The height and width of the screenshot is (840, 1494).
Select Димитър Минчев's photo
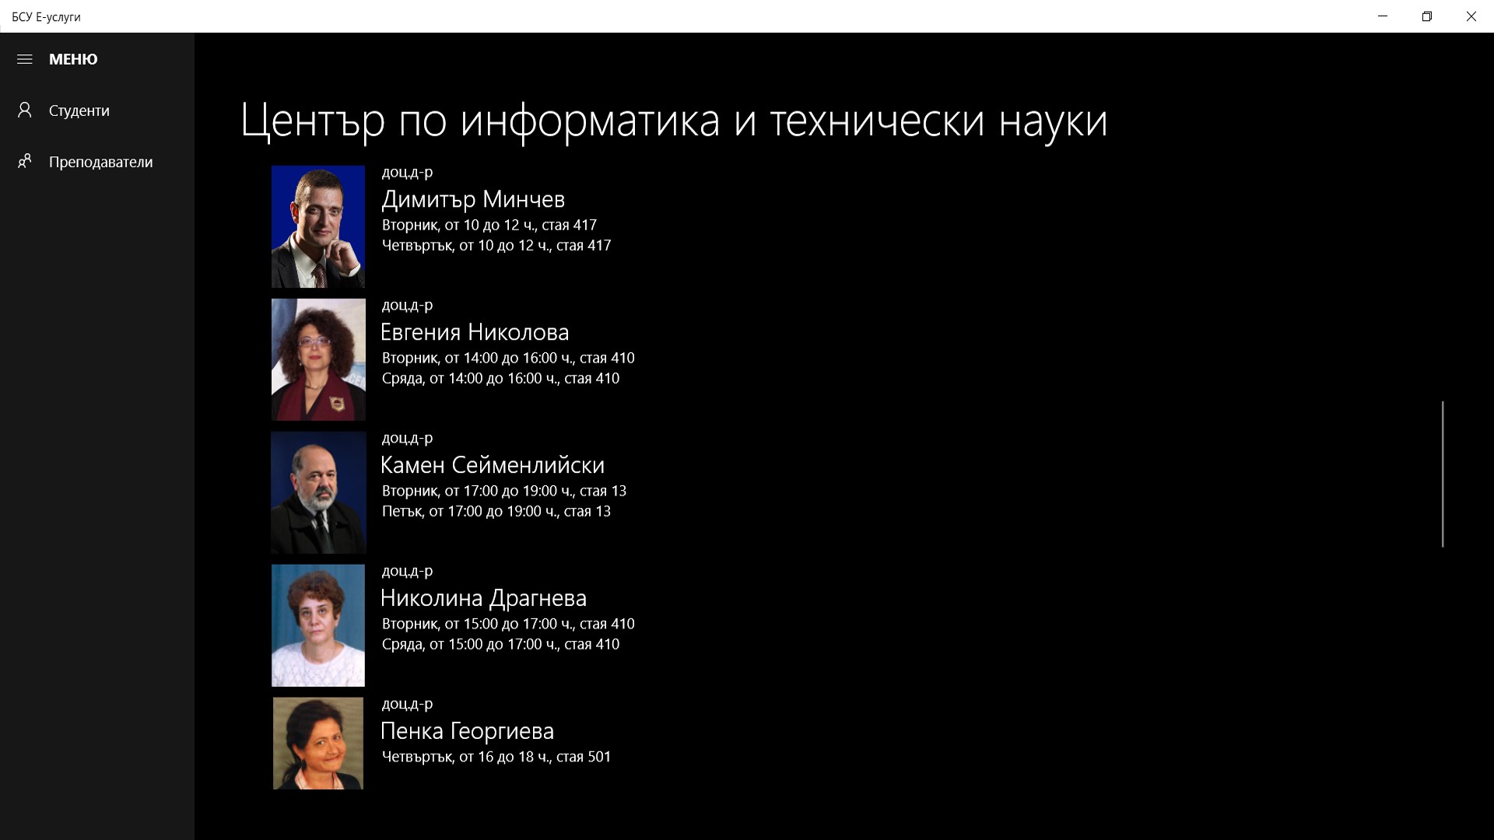click(x=317, y=226)
